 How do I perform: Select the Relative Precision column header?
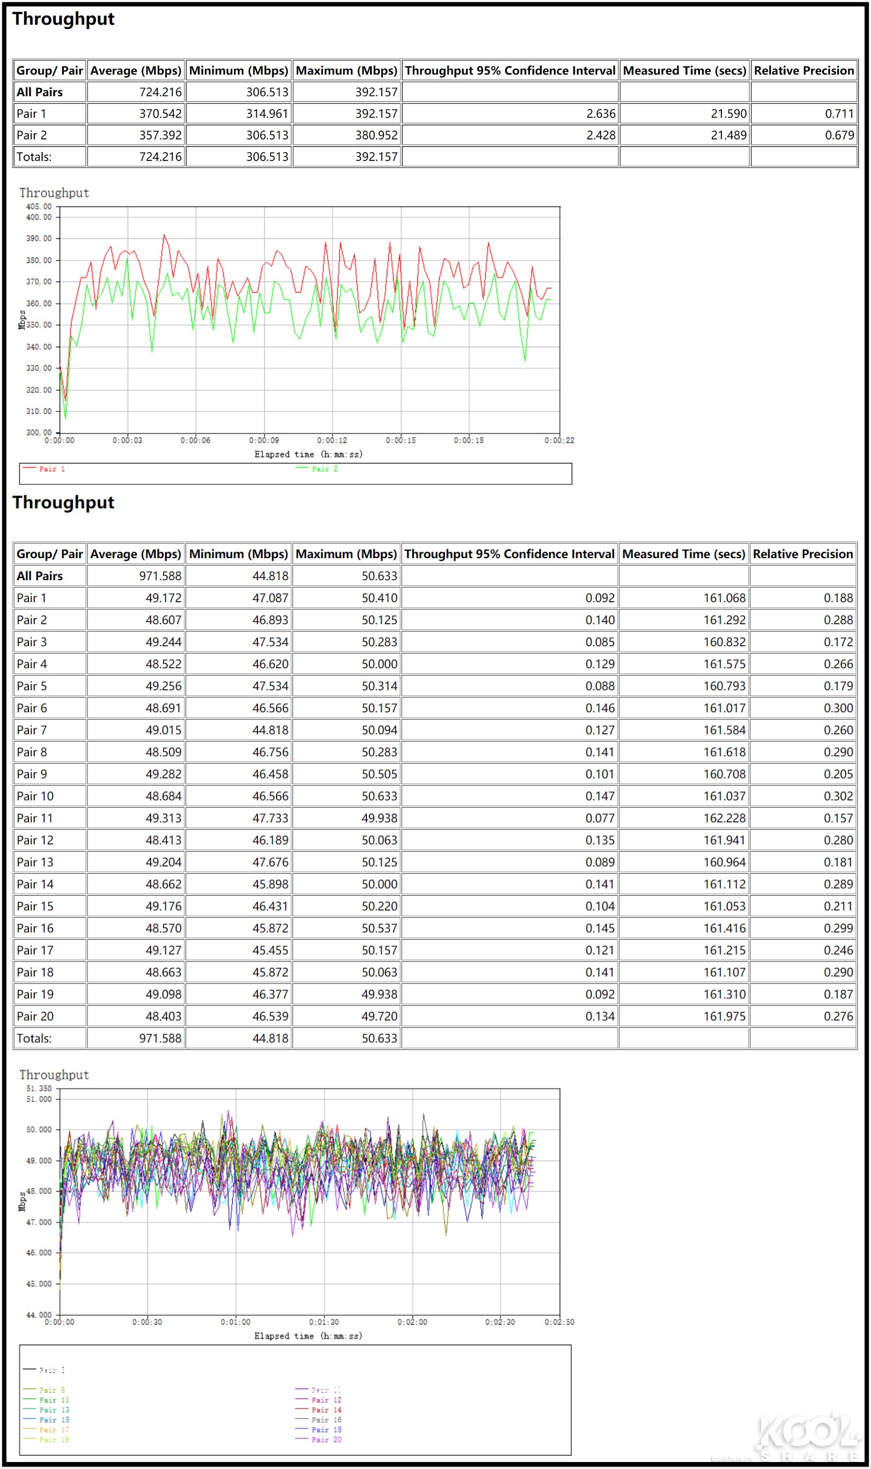tap(804, 70)
